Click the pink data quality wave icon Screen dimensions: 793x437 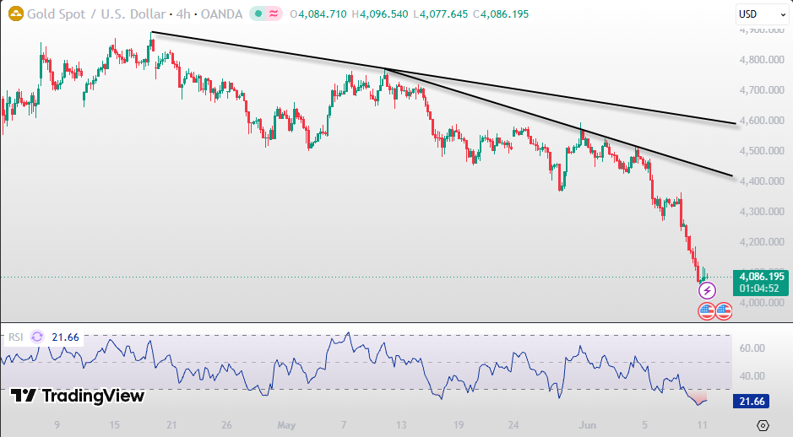click(274, 14)
